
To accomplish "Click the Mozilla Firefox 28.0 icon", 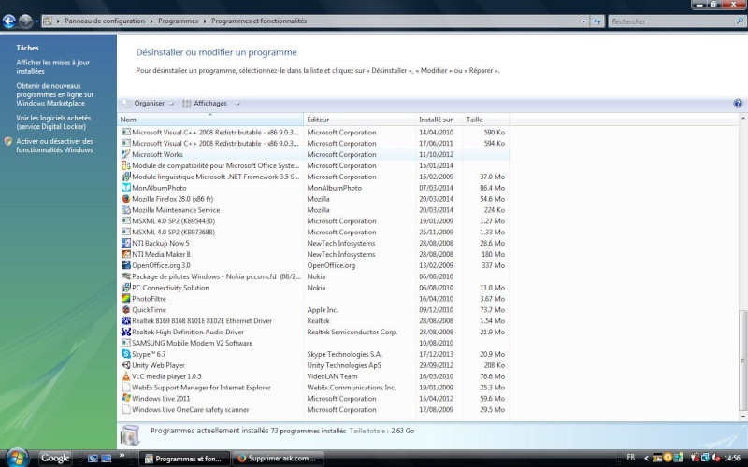I will (x=126, y=199).
